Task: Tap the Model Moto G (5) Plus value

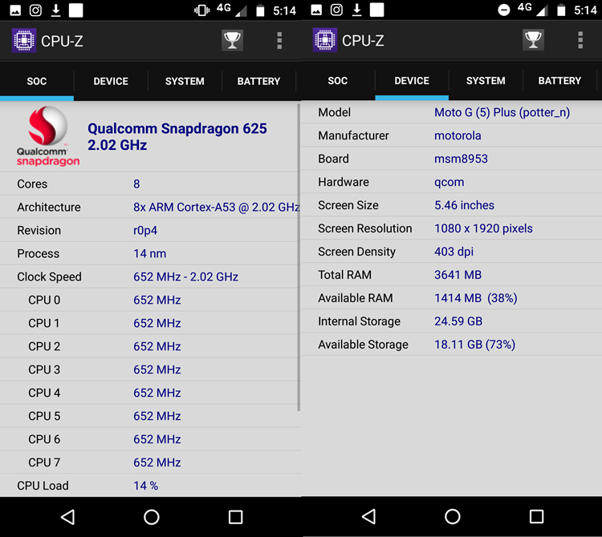Action: (x=502, y=112)
